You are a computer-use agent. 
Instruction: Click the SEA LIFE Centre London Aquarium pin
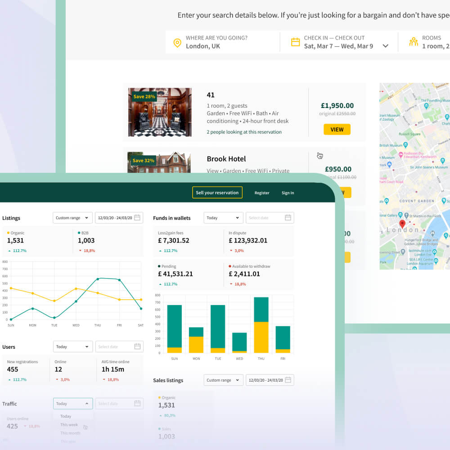pyautogui.click(x=436, y=261)
